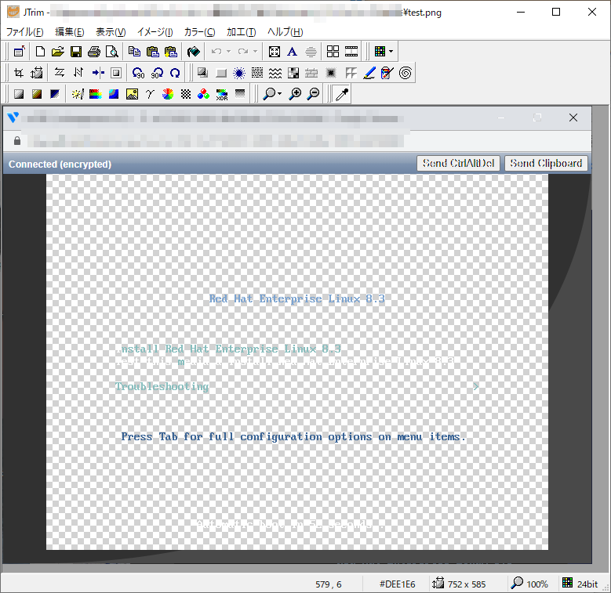Image resolution: width=611 pixels, height=593 pixels.
Task: Click the 752 x 585 size in the status bar
Action: click(467, 584)
